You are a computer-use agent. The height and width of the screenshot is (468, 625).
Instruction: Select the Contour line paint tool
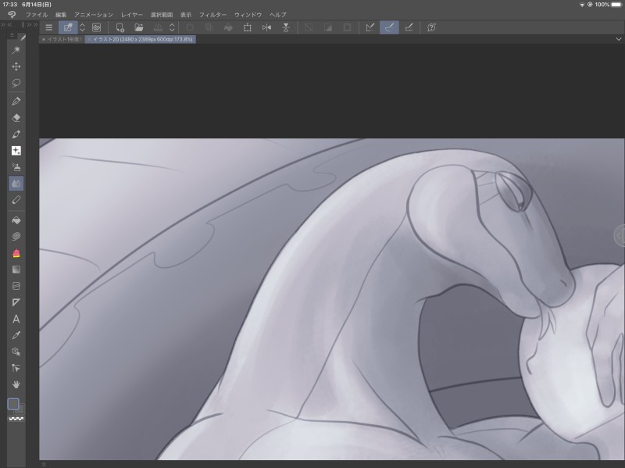coord(16,286)
